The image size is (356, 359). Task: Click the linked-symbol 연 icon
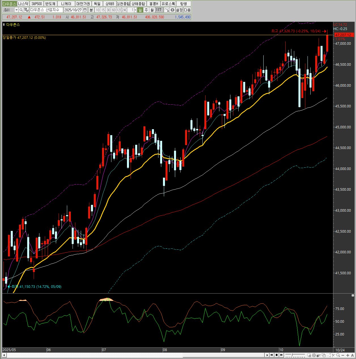click(26, 10)
